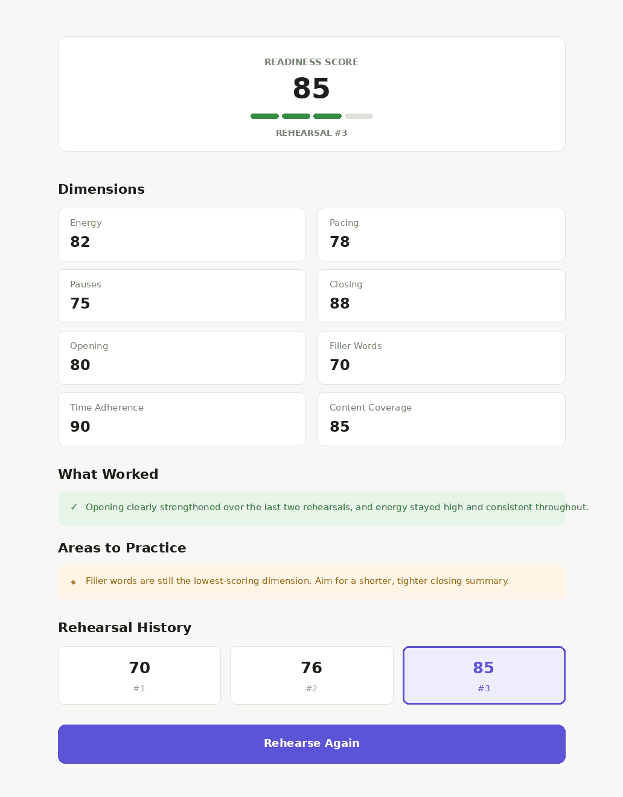
Task: Click the green checkmark in What Worked
Action: coord(74,507)
